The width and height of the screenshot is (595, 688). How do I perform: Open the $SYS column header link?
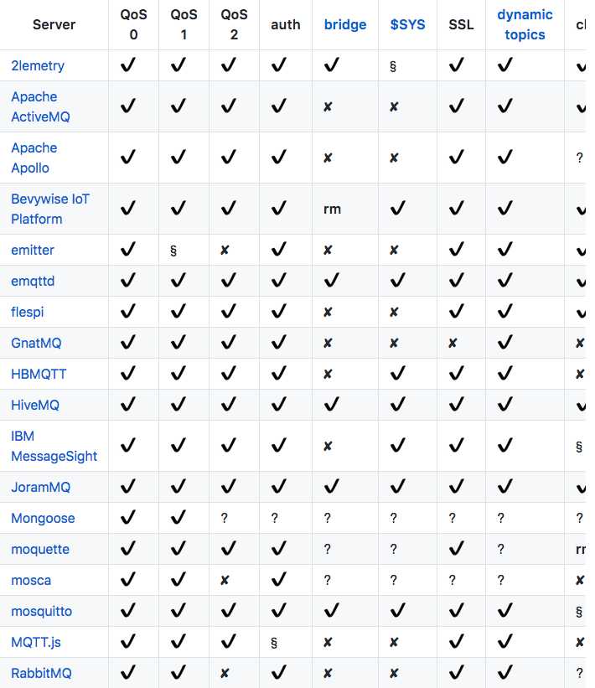click(x=408, y=24)
